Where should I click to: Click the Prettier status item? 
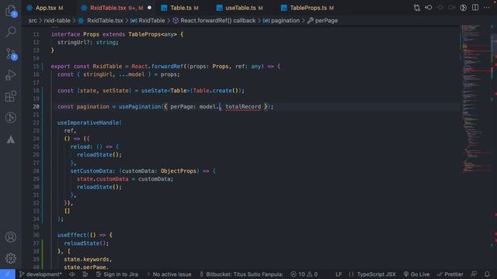pyautogui.click(x=450, y=274)
